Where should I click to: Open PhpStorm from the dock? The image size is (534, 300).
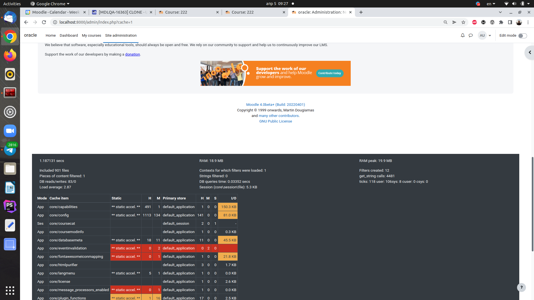10,206
